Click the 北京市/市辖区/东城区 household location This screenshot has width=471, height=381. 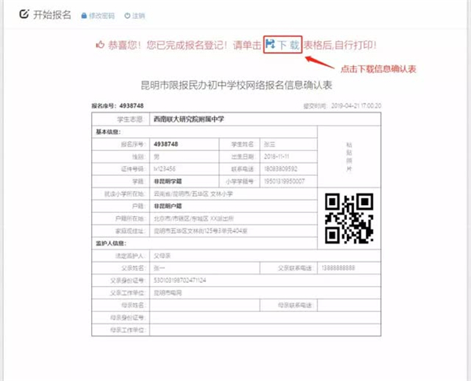click(x=194, y=218)
